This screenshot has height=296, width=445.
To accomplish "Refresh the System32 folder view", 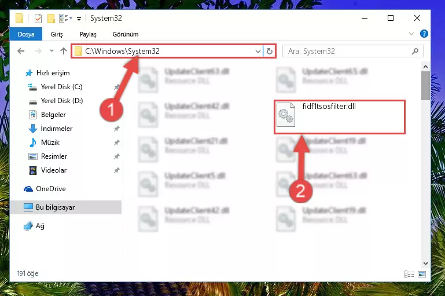I will point(269,52).
